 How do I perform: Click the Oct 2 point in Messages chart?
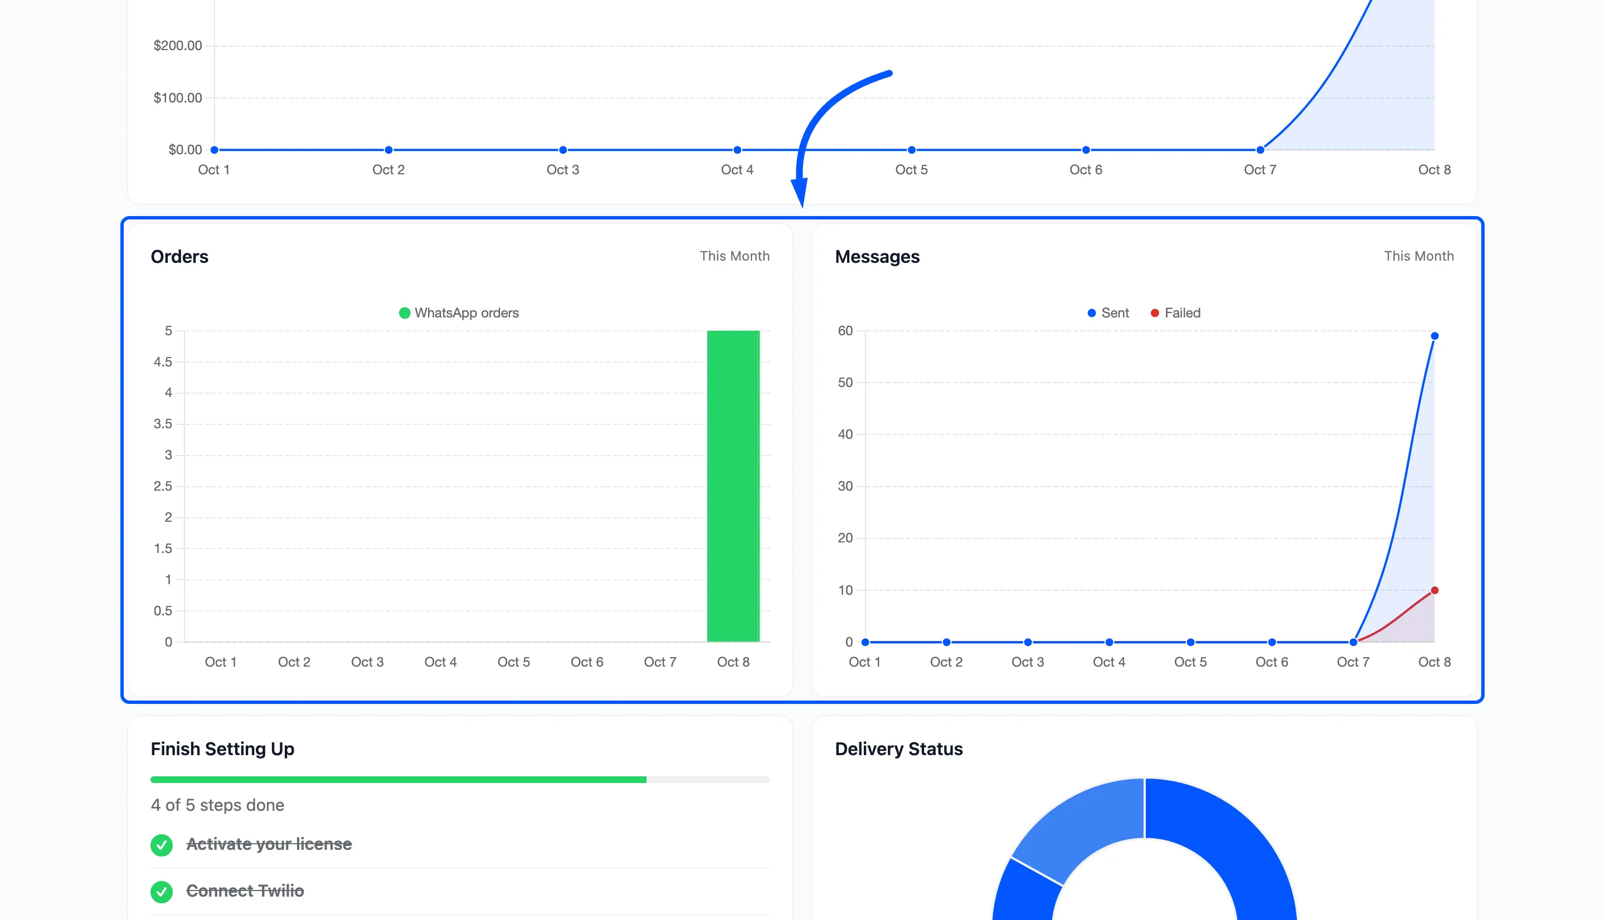click(947, 642)
